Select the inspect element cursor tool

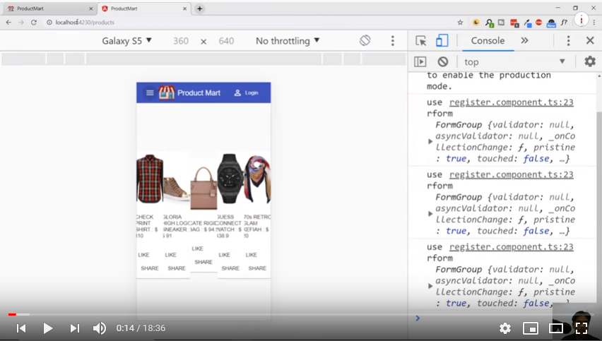coord(421,41)
